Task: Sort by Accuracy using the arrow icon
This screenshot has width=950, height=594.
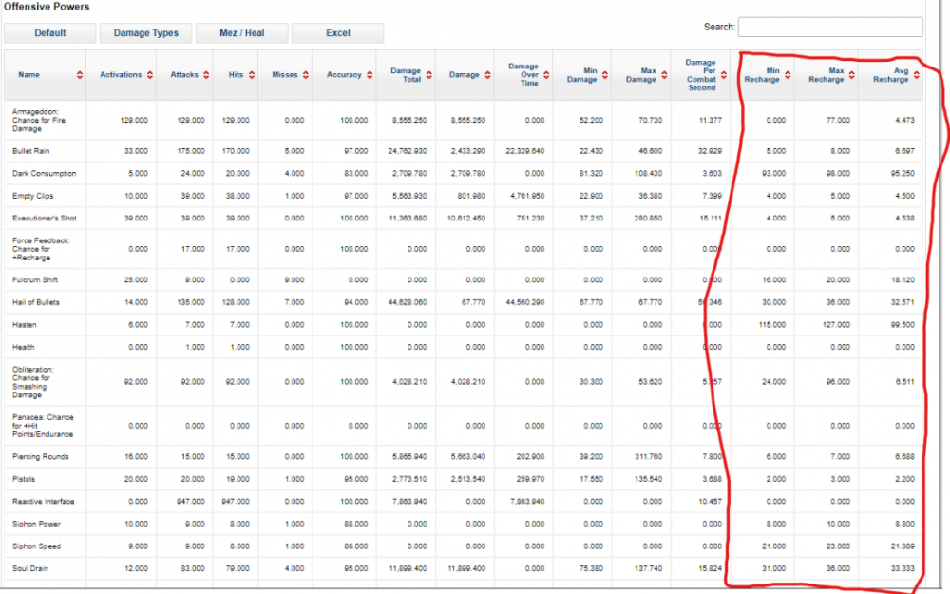Action: pyautogui.click(x=370, y=75)
